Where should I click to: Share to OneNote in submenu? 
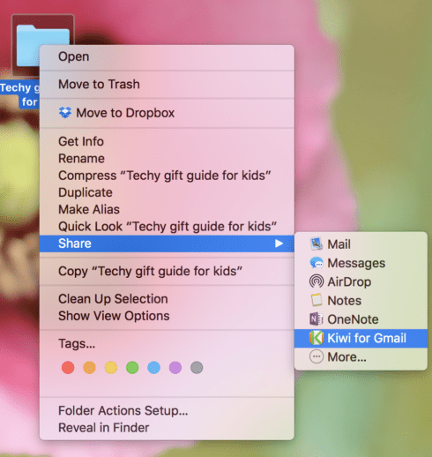pos(361,319)
